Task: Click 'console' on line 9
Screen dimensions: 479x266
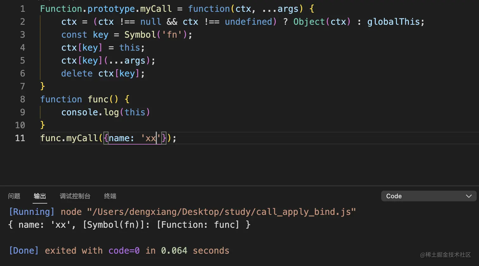Action: [80, 113]
